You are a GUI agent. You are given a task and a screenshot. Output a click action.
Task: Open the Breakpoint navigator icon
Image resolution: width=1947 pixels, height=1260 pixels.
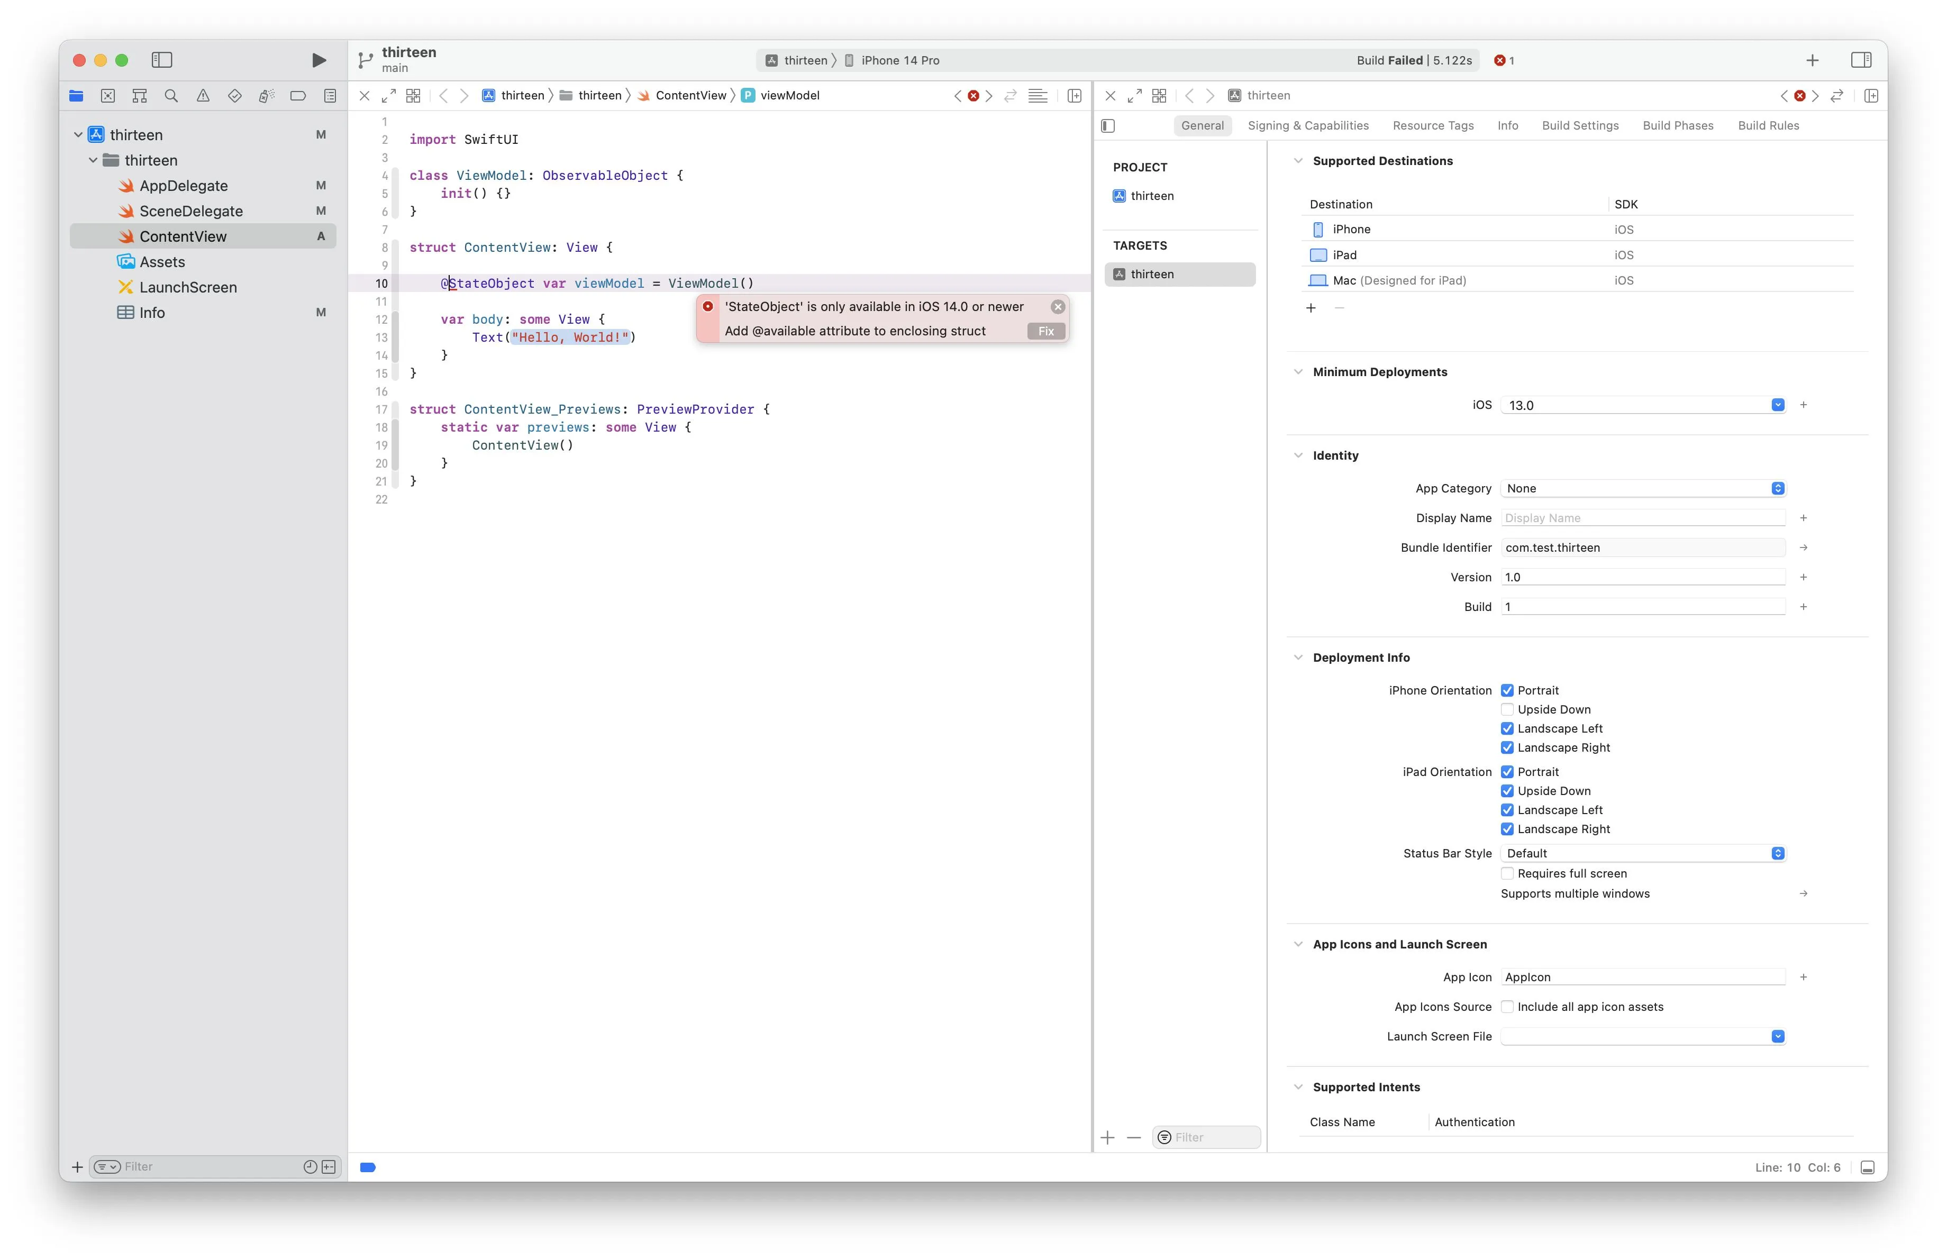coord(298,96)
